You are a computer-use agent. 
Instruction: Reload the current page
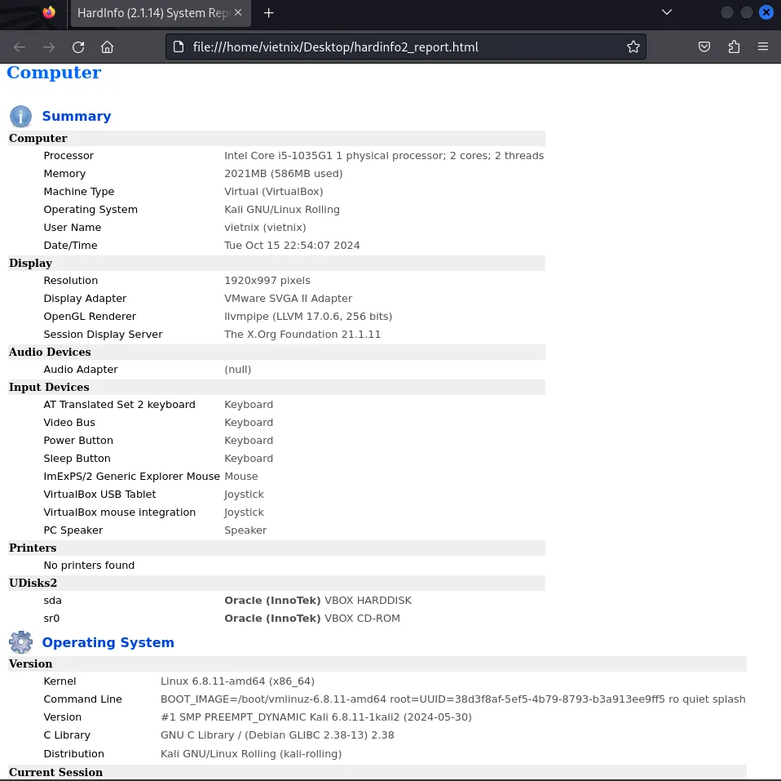(78, 47)
